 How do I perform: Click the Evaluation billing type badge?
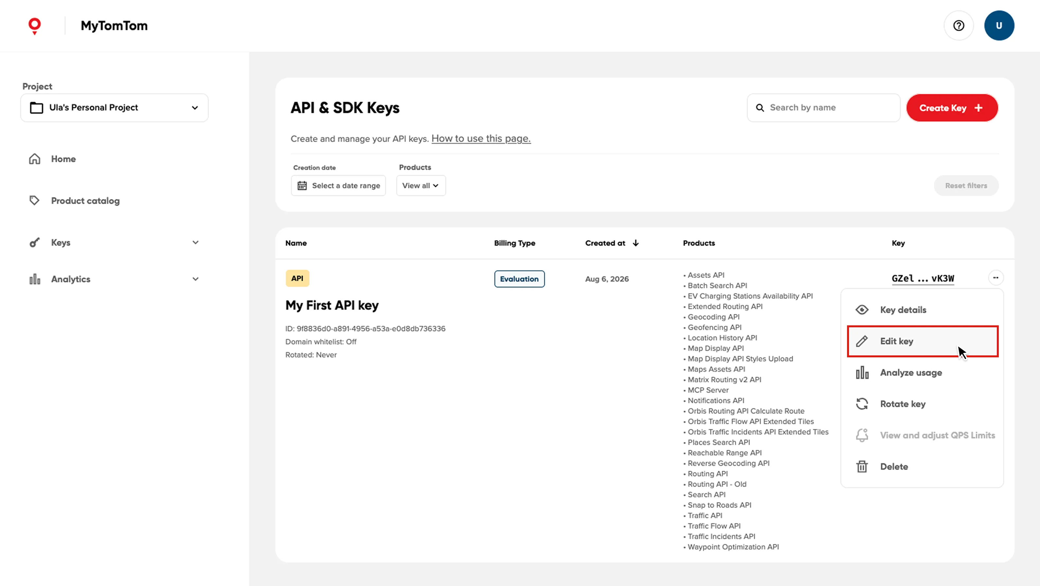pos(519,279)
